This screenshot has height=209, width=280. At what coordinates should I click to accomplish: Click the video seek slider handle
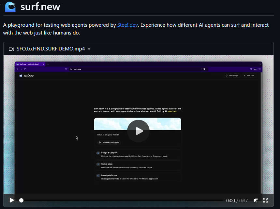[21, 201]
